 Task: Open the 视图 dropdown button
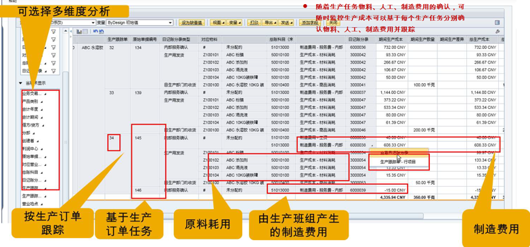pos(217,22)
